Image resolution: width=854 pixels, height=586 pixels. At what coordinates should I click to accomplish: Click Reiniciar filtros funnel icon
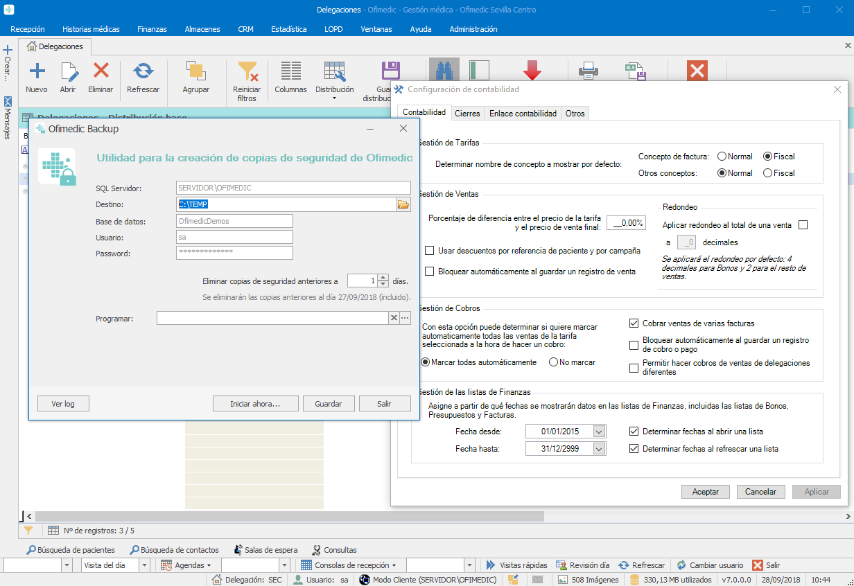click(x=247, y=71)
